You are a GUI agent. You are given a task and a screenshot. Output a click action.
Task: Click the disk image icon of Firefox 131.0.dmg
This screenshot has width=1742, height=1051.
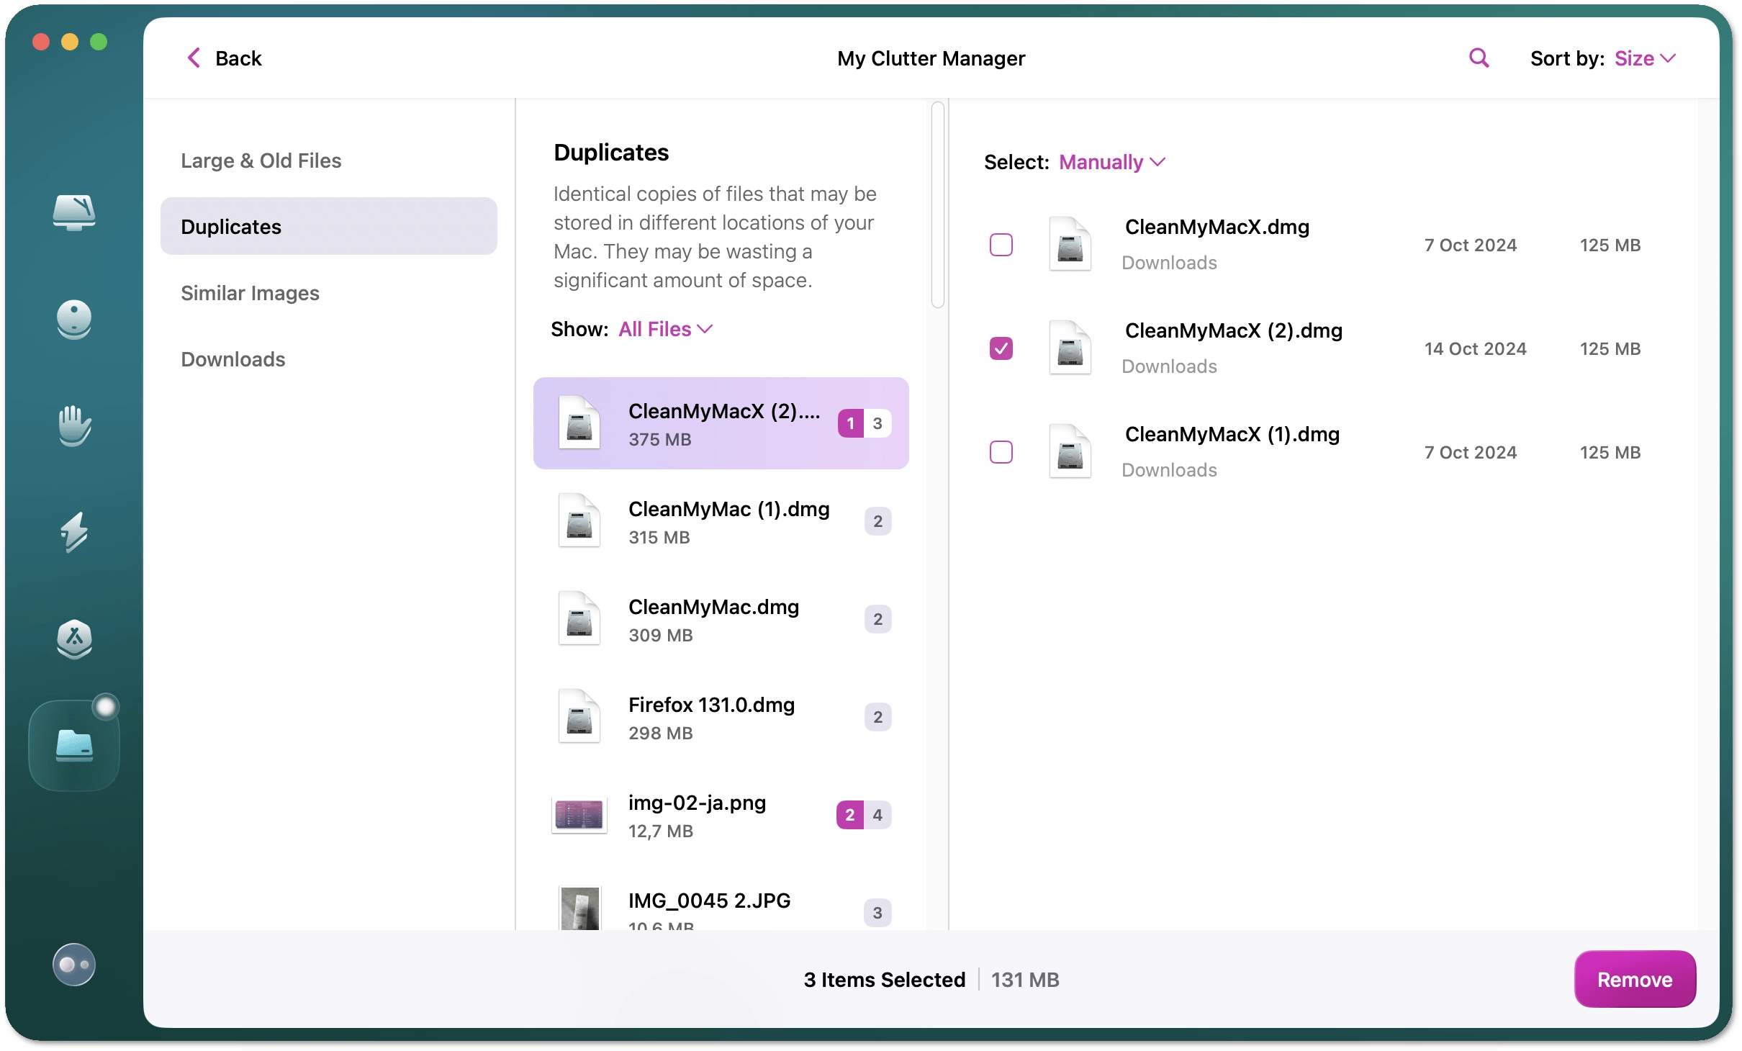(579, 716)
